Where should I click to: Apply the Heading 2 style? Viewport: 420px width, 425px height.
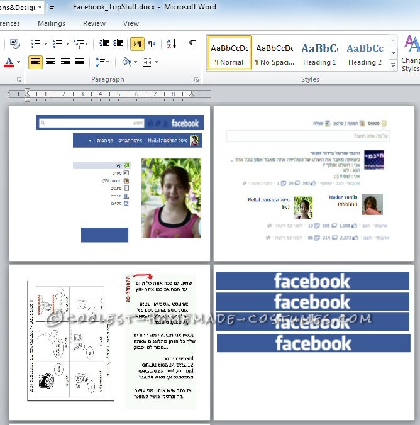pos(365,53)
